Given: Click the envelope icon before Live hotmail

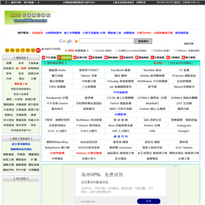Looking at the screenshot, I should [x=117, y=51].
